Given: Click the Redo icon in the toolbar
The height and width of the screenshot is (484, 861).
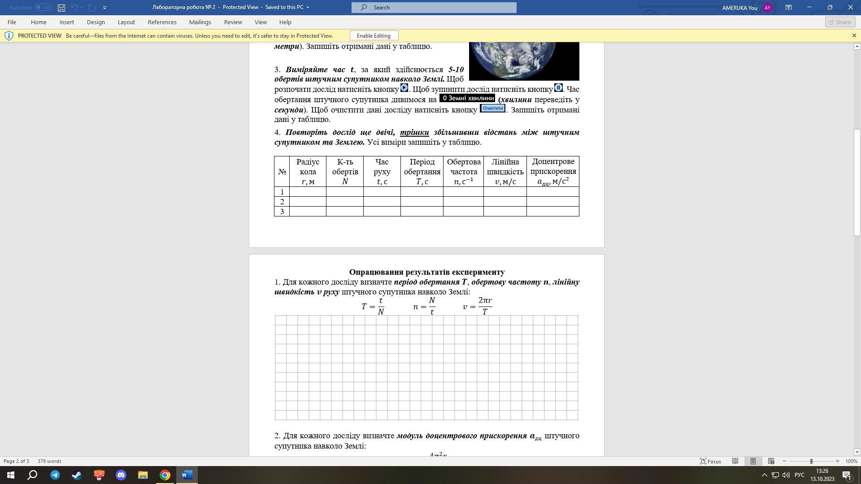Looking at the screenshot, I should (91, 7).
